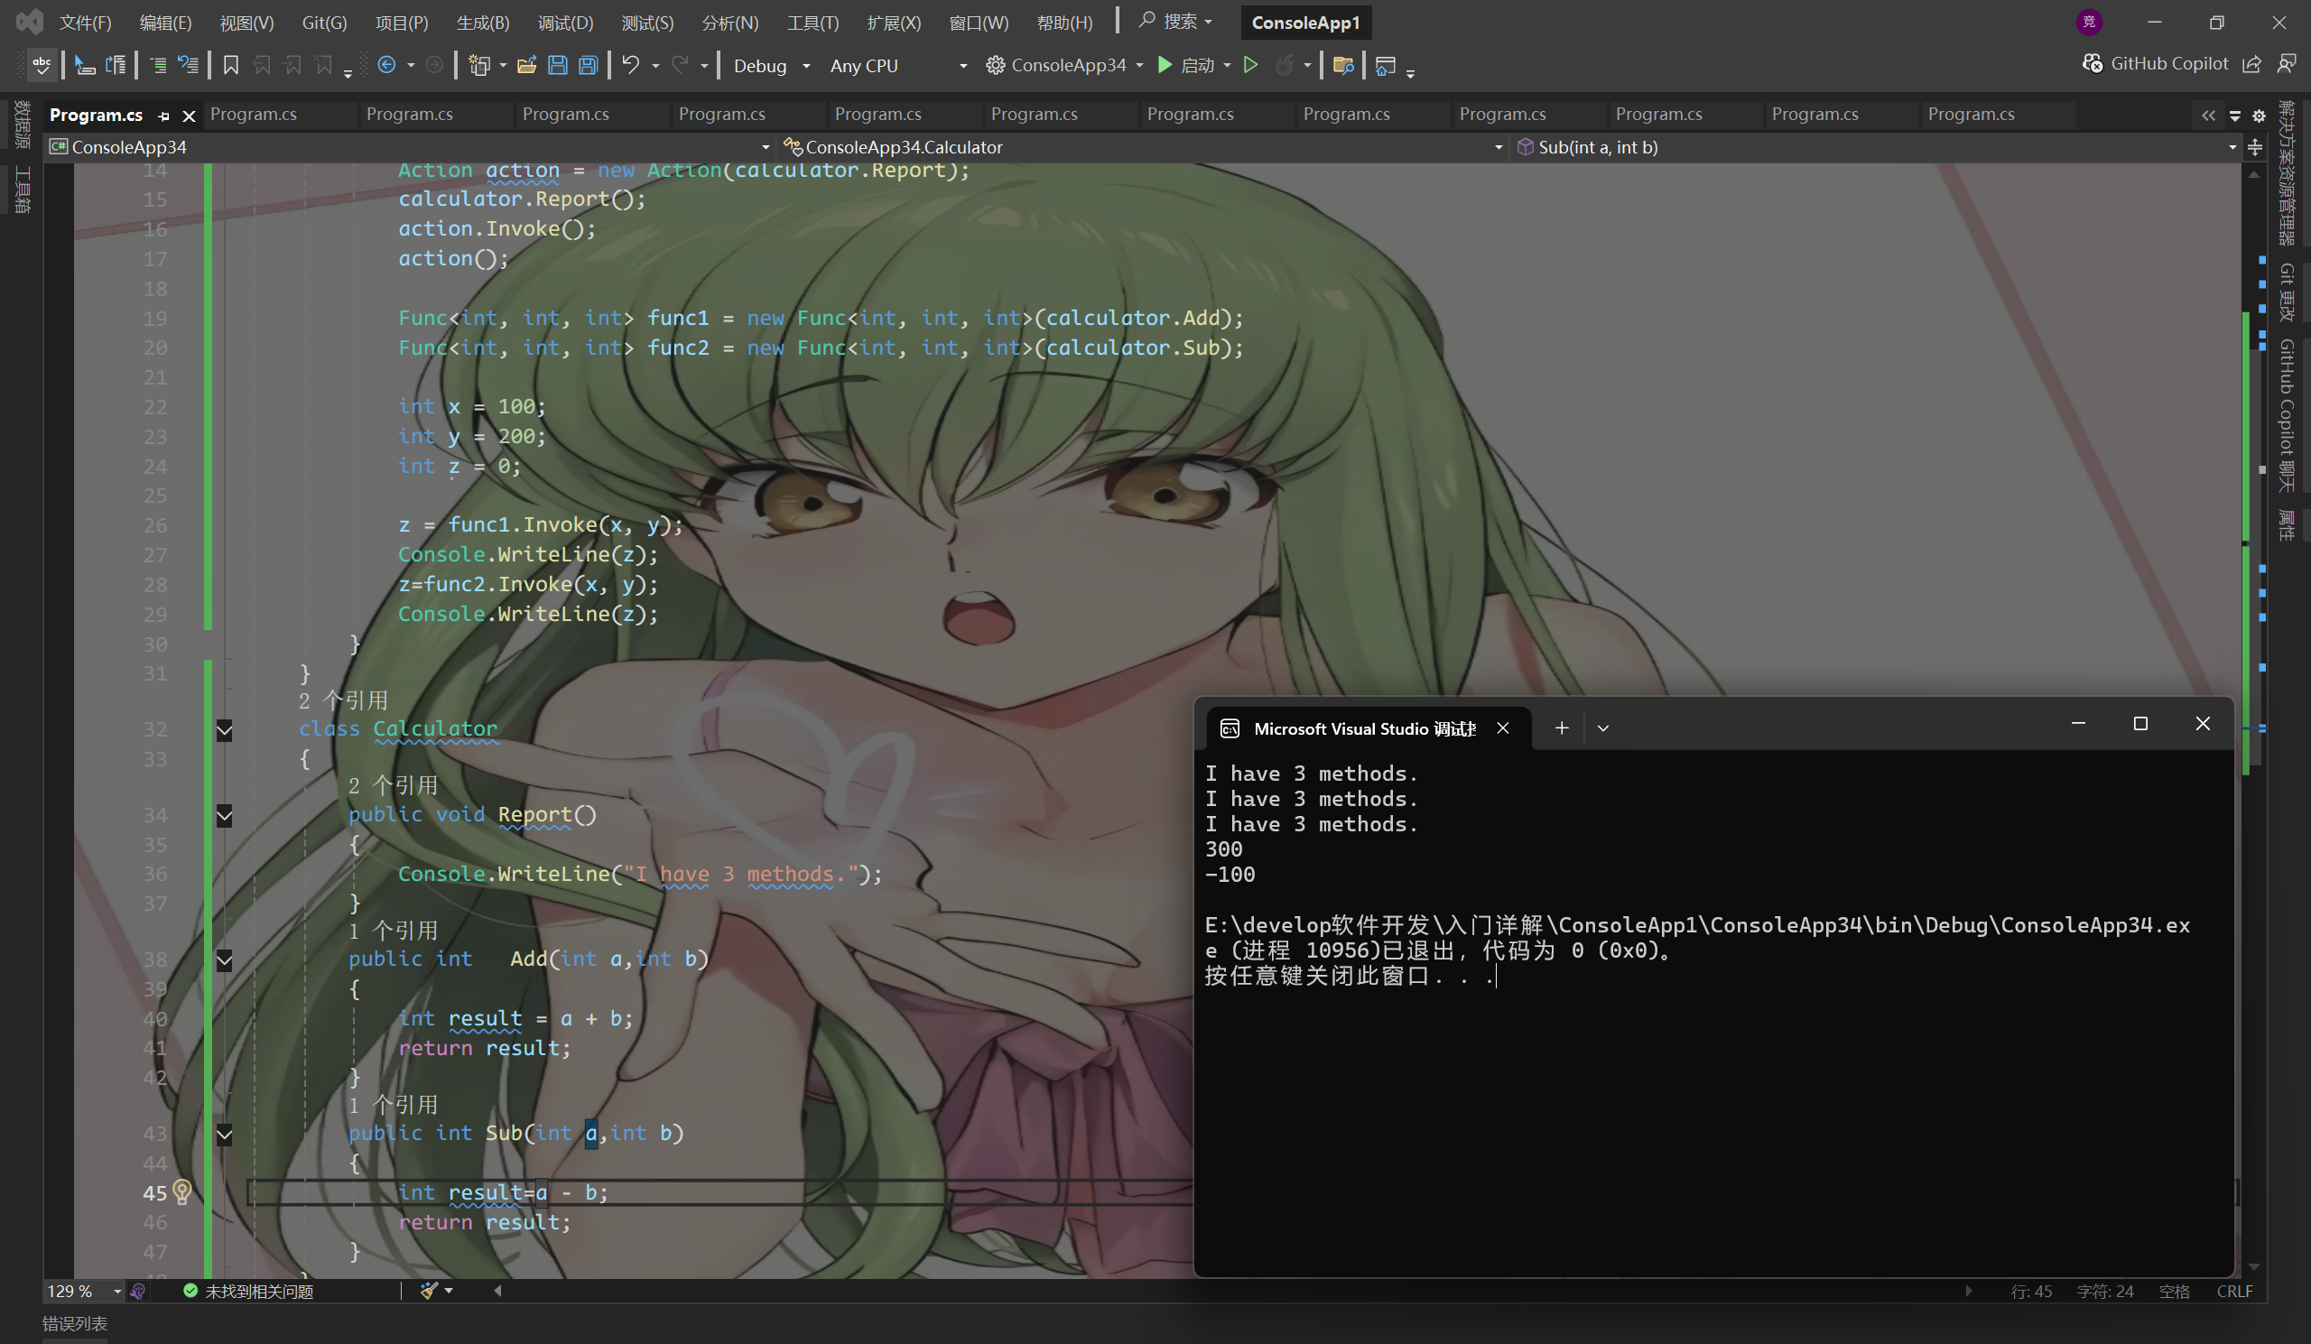This screenshot has height=1344, width=2311.
Task: Click the start without debugging outline play icon
Action: click(x=1250, y=65)
